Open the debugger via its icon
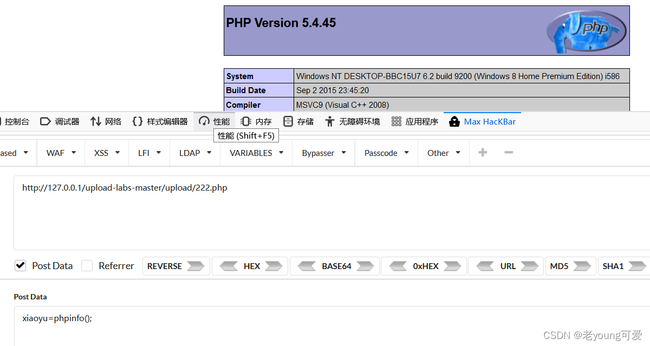This screenshot has width=650, height=346. 45,121
